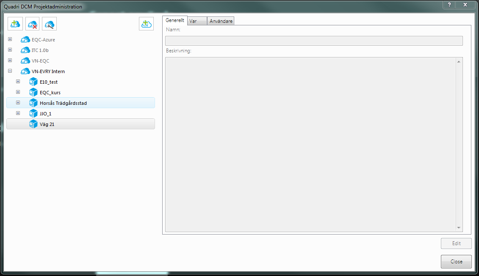Viewport: 479px width, 276px height.
Task: Select the Horsås Trädgårdsstad project label
Action: (x=63, y=103)
